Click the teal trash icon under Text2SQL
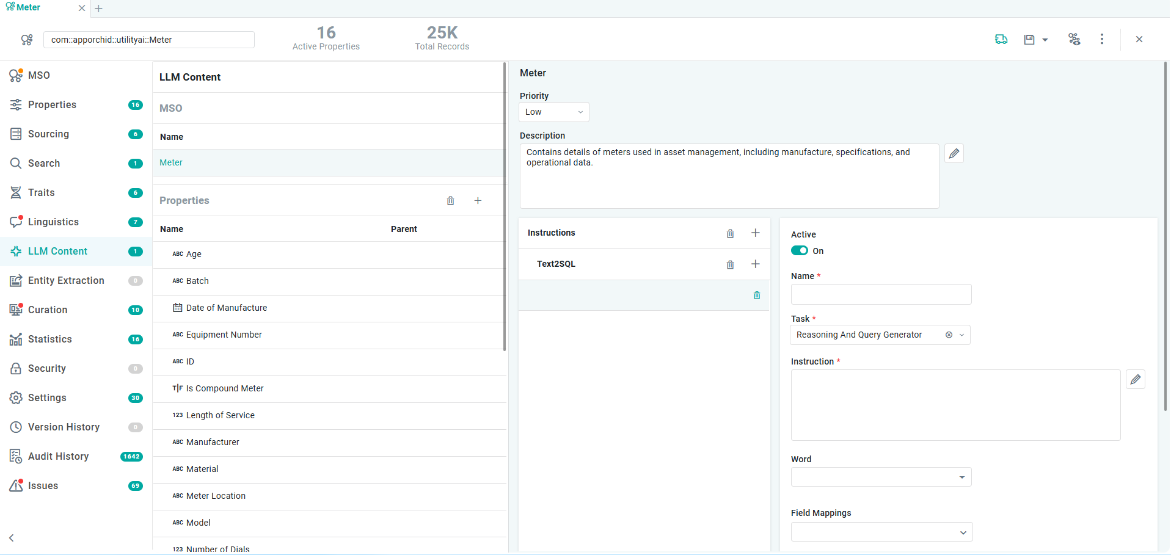 coord(756,296)
